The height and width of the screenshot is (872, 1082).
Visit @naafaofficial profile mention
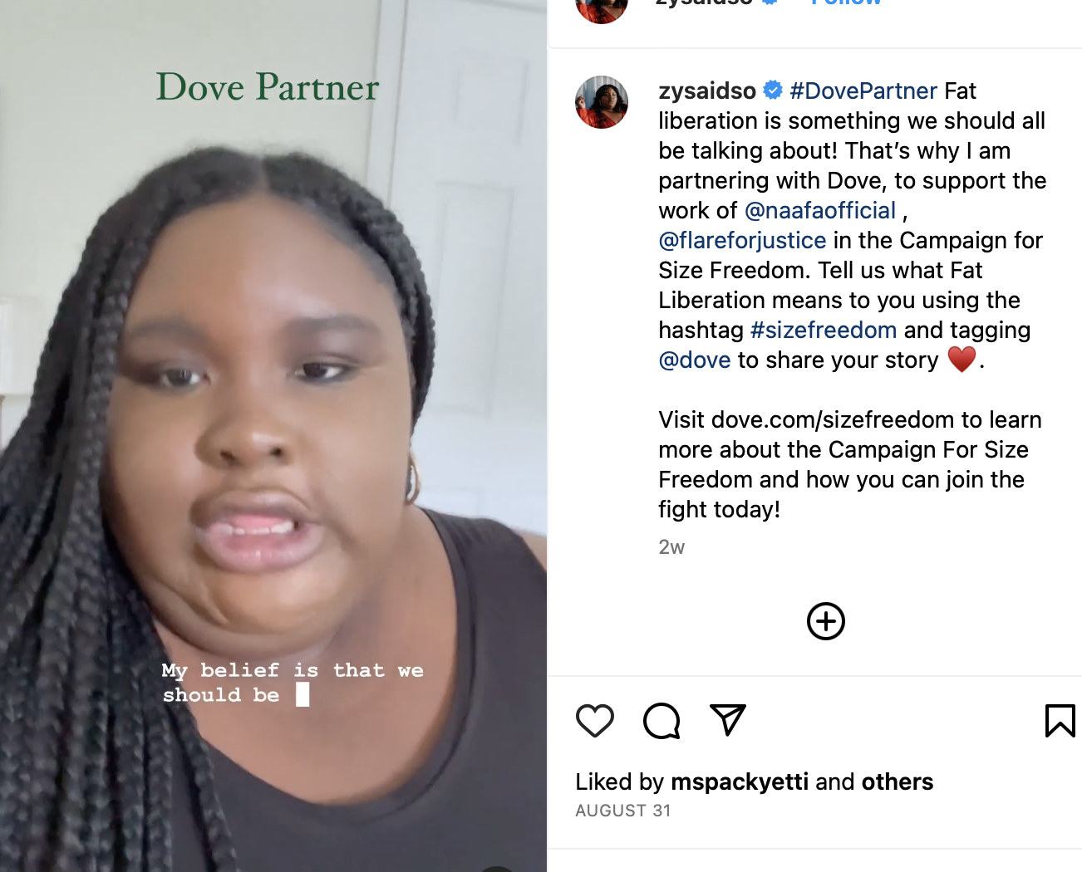pyautogui.click(x=820, y=210)
